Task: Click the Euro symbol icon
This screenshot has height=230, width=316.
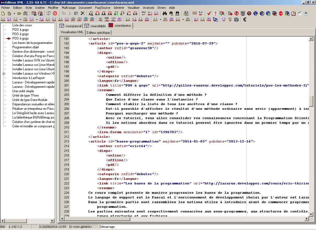Action: 245,19
